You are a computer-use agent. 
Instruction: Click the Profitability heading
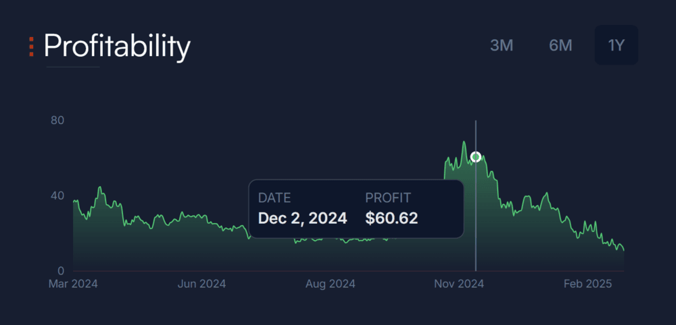pos(117,47)
